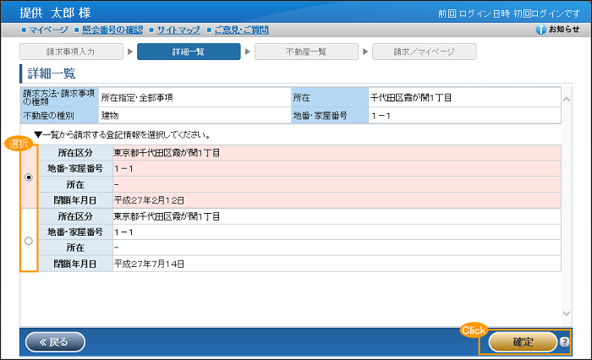Click the orange 選択 callout label
Viewport: 592px width, 360px height.
(19, 144)
